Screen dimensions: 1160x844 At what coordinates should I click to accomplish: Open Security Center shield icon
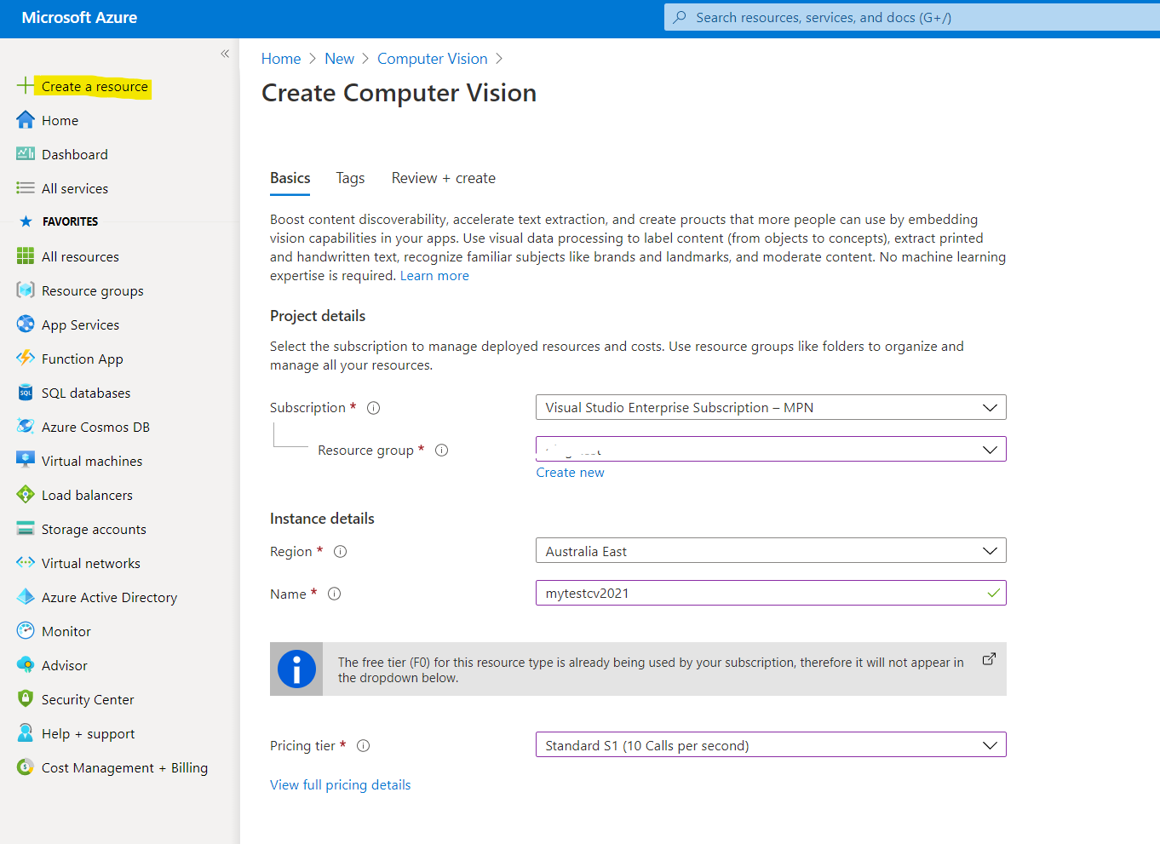pyautogui.click(x=26, y=699)
